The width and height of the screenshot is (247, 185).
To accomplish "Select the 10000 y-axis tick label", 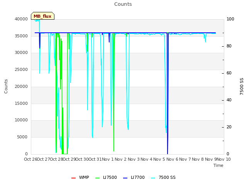I will tap(21, 120).
